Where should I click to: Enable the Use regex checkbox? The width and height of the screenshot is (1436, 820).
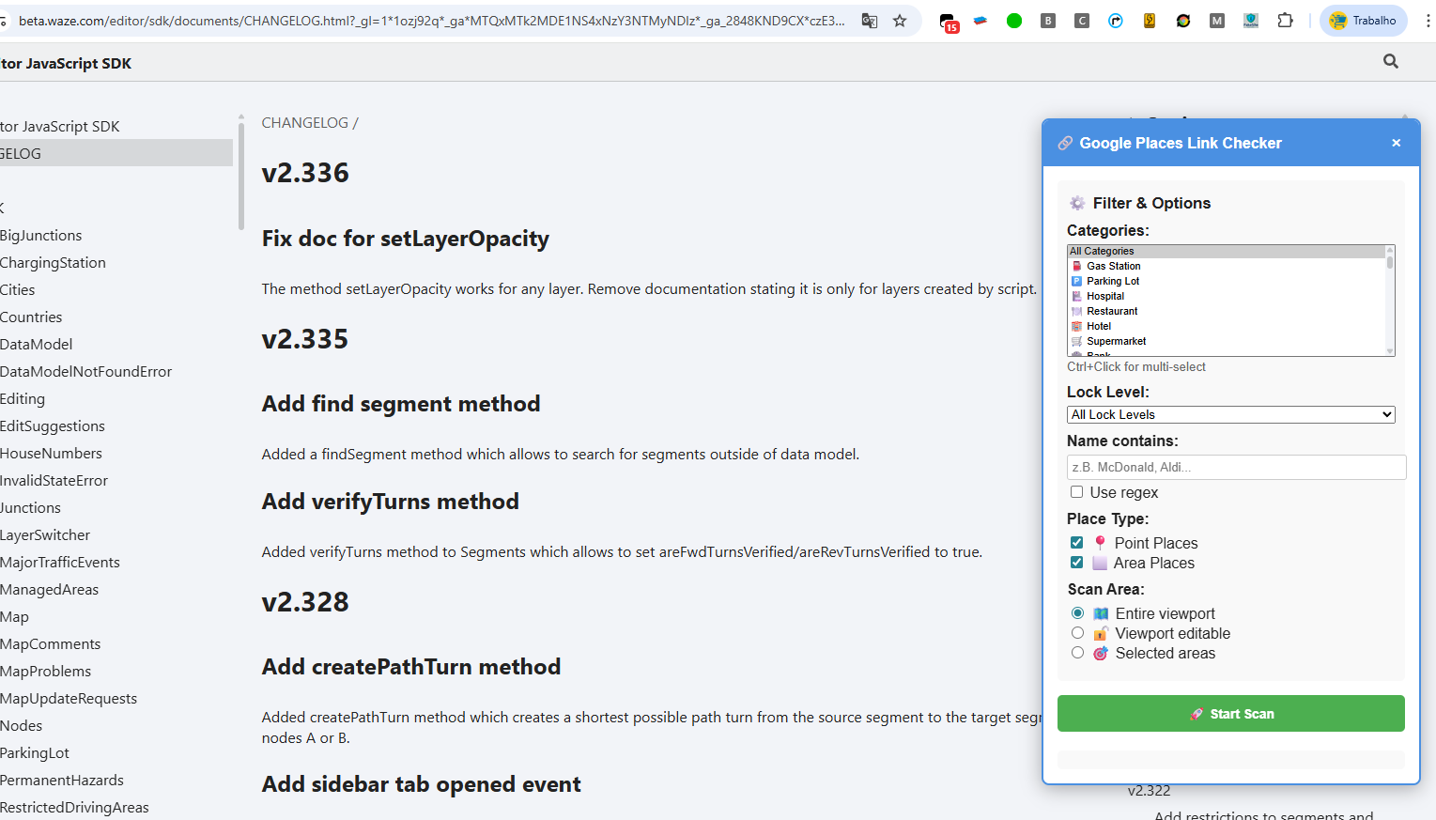(x=1076, y=492)
